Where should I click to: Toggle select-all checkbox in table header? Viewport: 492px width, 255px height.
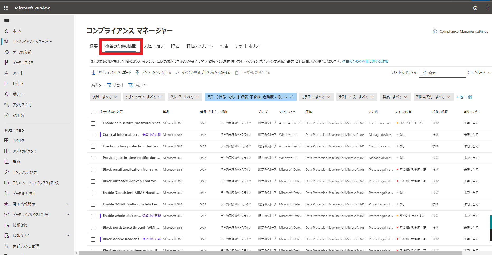point(93,112)
